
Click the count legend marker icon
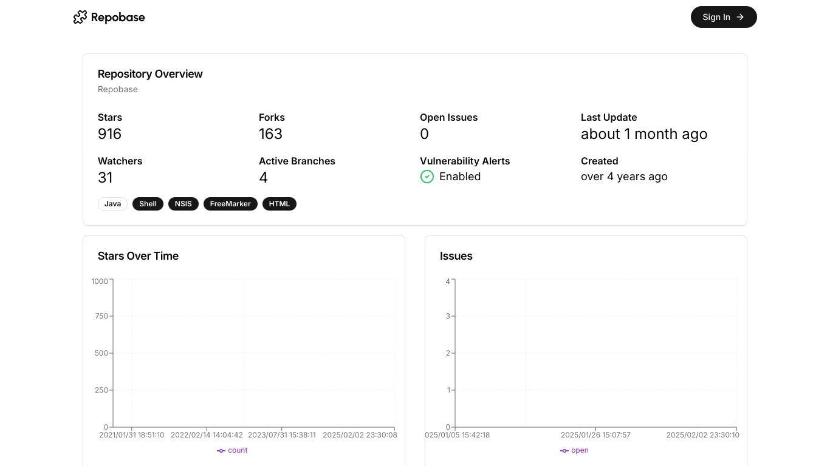(221, 450)
